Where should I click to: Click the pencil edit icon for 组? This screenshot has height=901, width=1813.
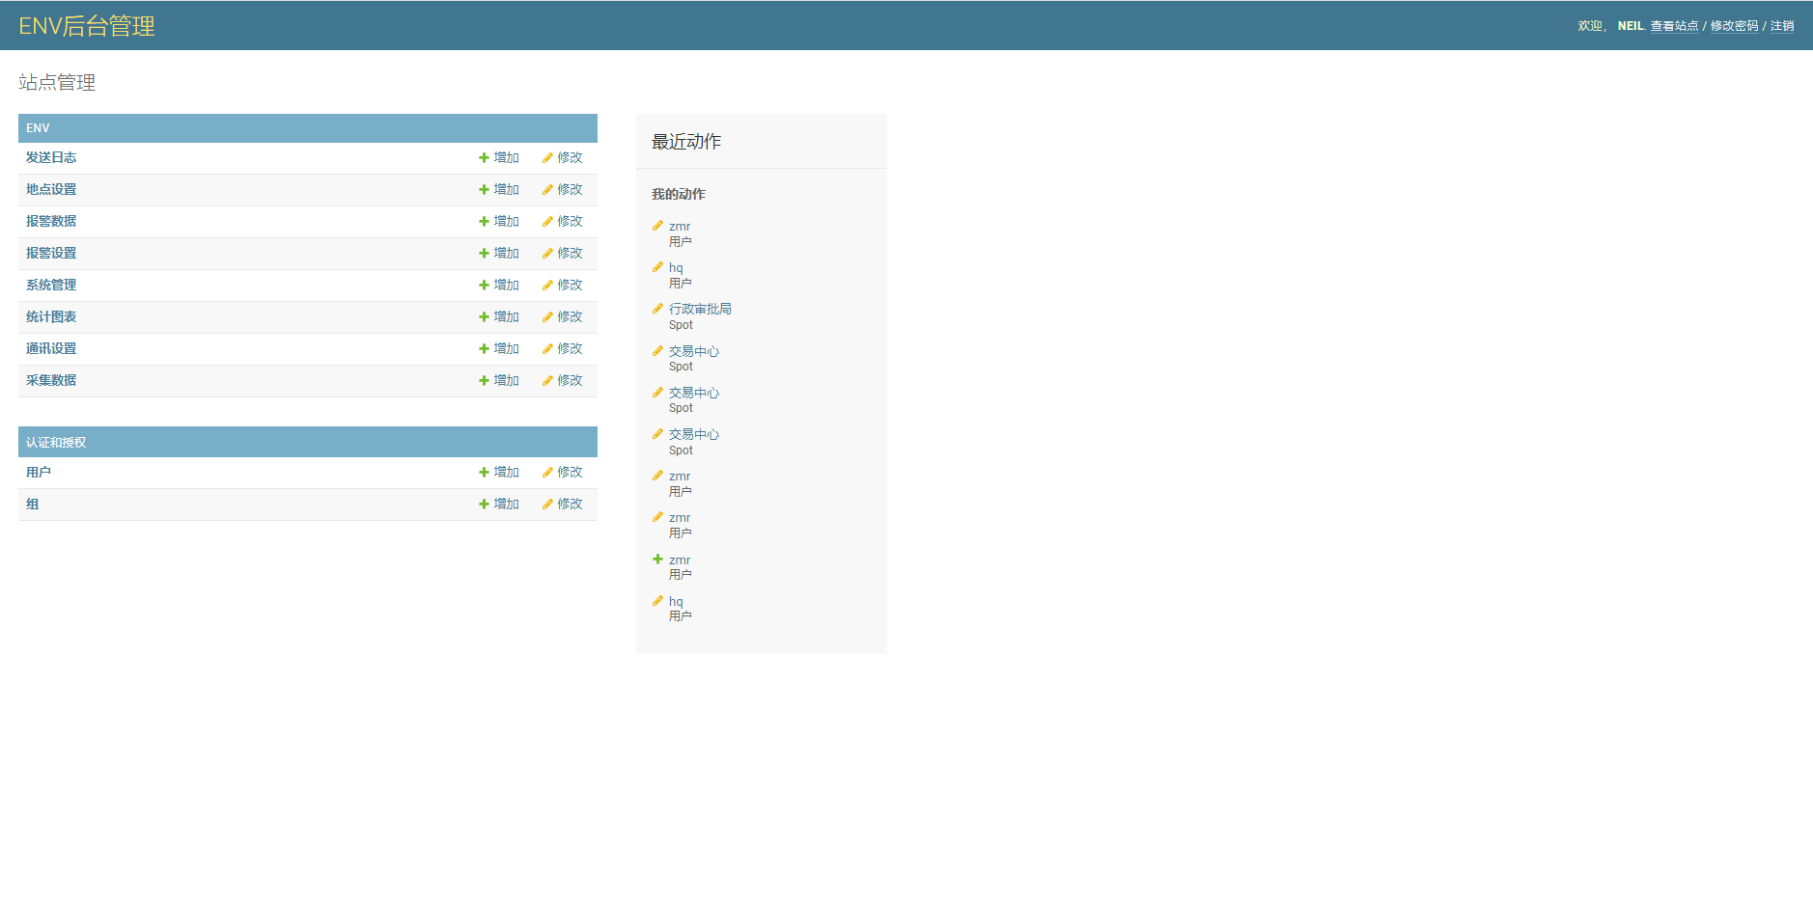click(547, 505)
